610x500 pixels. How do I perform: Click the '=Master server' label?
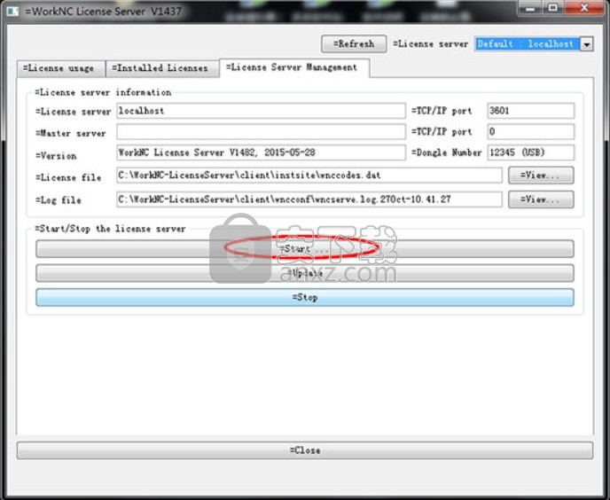[70, 134]
